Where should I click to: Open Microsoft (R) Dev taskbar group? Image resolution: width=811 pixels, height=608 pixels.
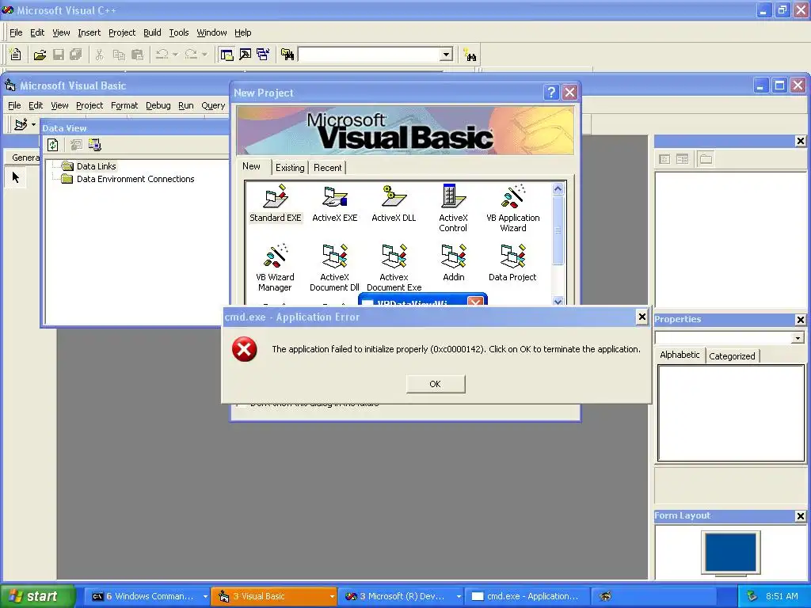tap(402, 596)
